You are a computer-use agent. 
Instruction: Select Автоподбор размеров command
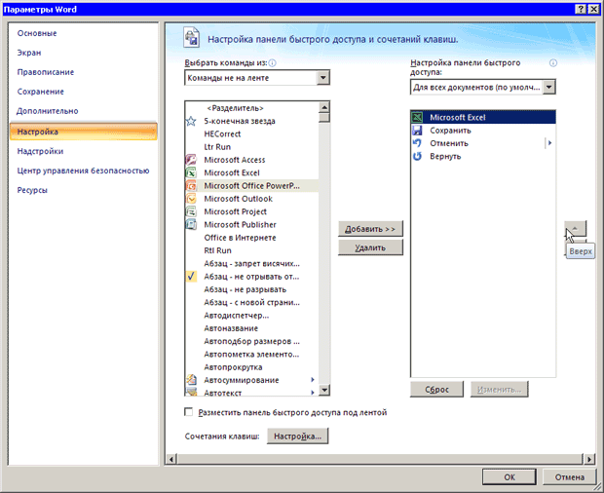tap(252, 342)
